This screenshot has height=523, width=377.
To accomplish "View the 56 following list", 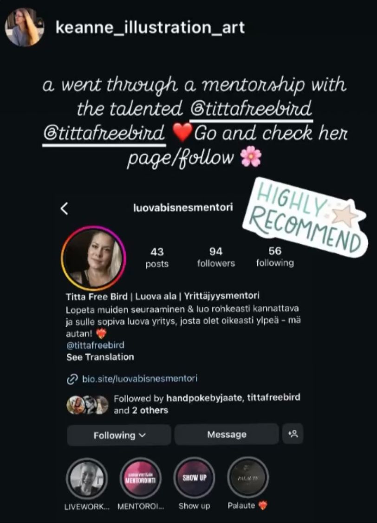I will (x=275, y=257).
